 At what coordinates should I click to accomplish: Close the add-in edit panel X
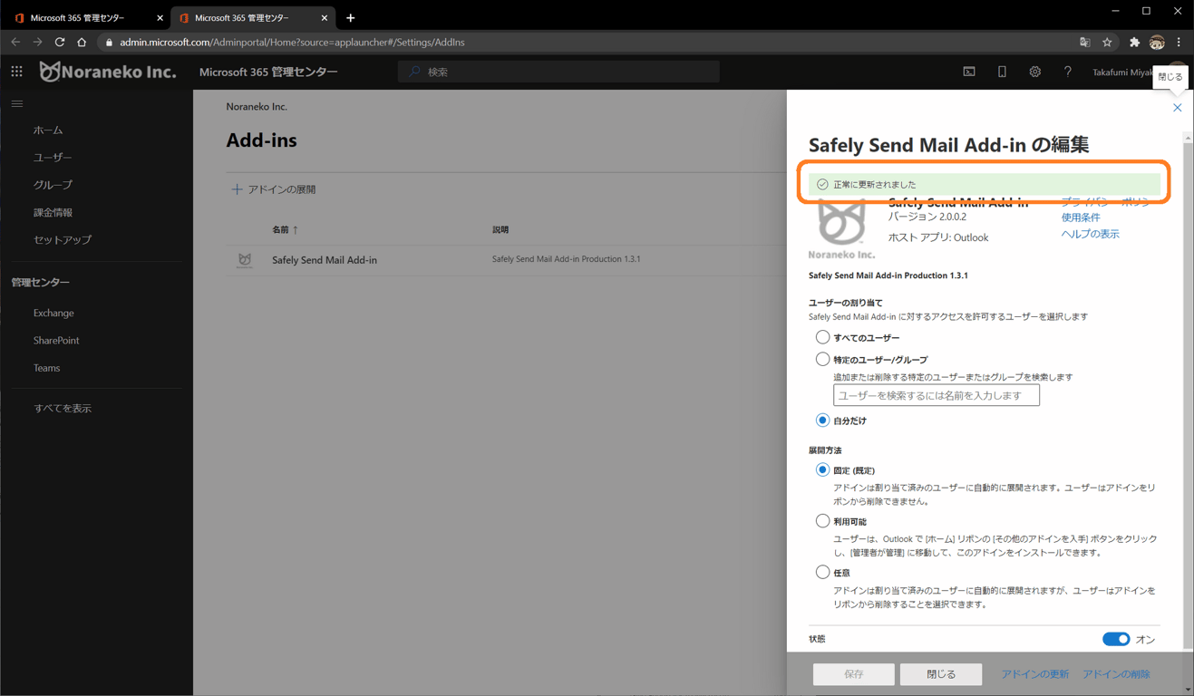tap(1177, 108)
